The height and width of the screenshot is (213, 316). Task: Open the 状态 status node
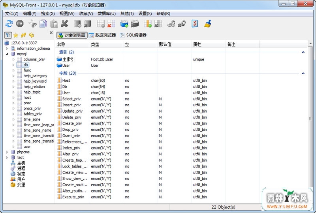(x=21, y=173)
